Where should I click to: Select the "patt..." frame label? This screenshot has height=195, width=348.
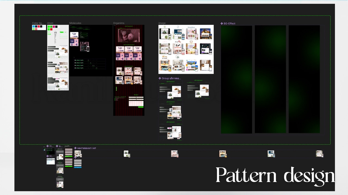pos(68,146)
